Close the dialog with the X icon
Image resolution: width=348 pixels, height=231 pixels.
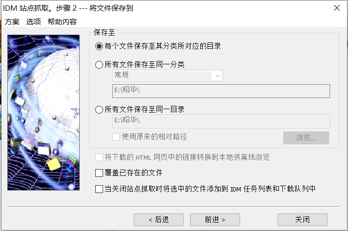[x=337, y=8]
